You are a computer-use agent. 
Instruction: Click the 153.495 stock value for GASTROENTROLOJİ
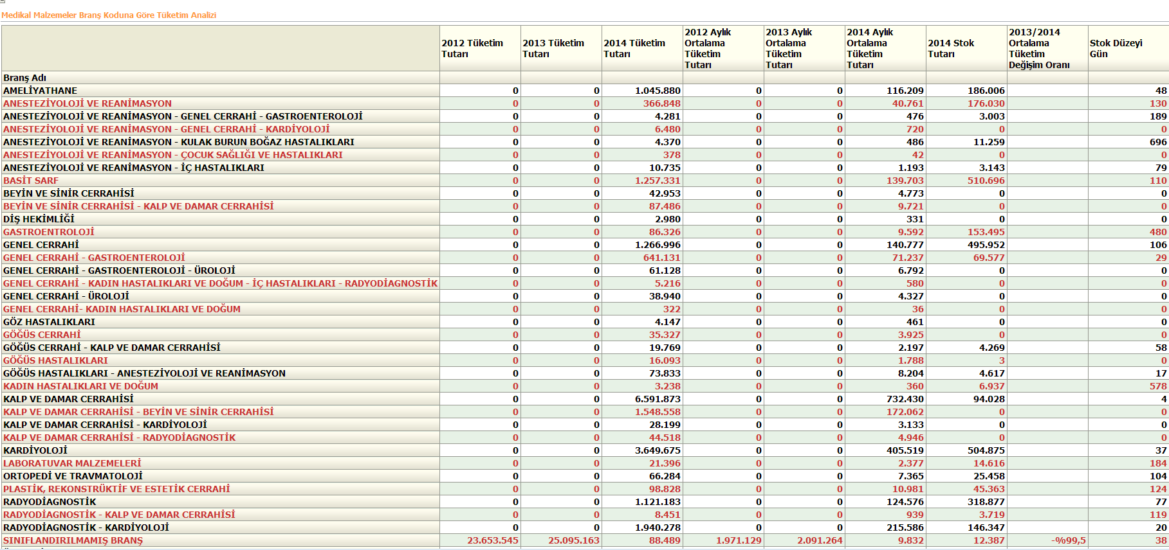pos(986,232)
